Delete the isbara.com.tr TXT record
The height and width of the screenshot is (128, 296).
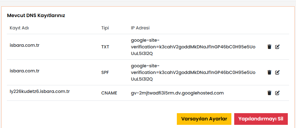(270, 47)
